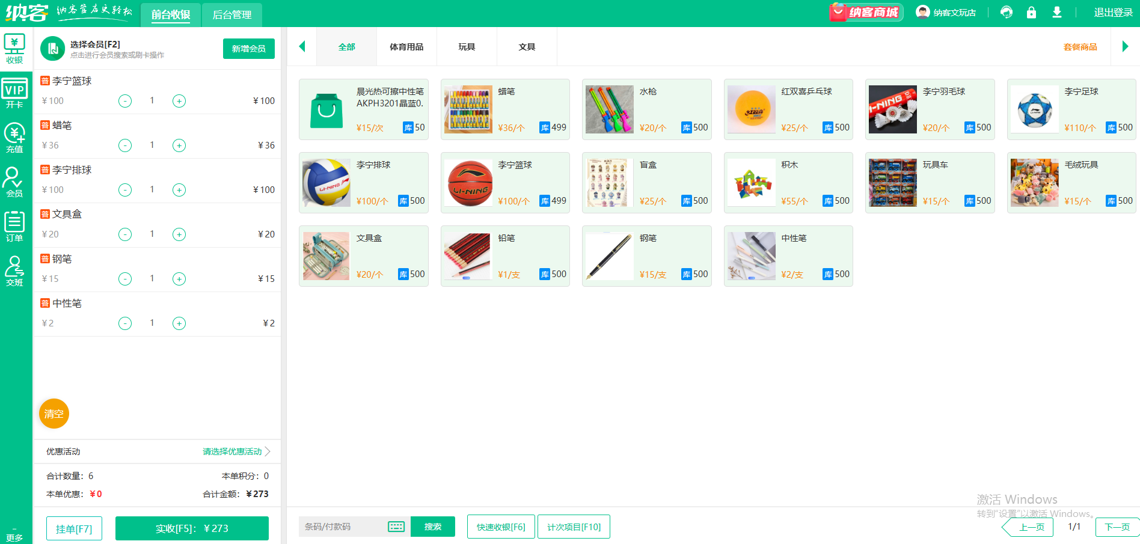Expand the 请选择优惠活动 promotion selector

pyautogui.click(x=236, y=451)
